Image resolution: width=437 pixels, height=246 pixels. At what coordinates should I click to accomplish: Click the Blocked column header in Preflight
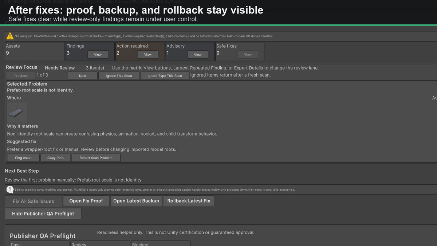[x=161, y=243]
